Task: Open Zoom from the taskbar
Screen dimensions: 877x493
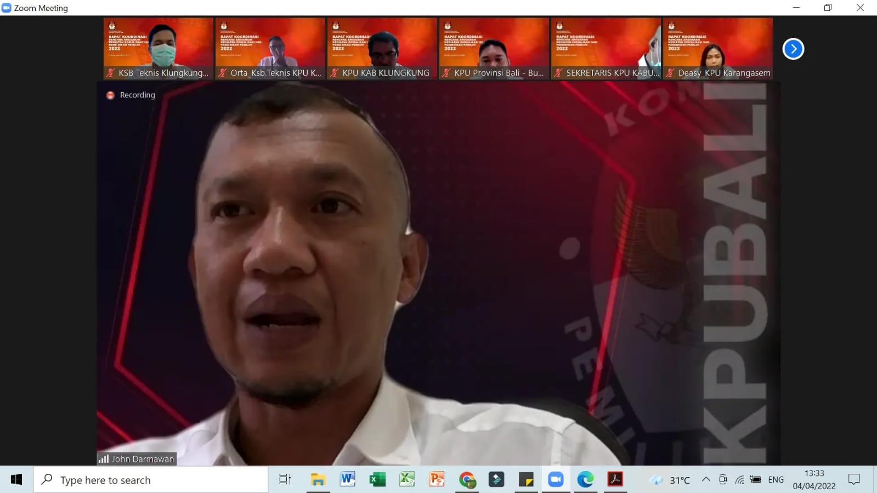Action: point(556,480)
